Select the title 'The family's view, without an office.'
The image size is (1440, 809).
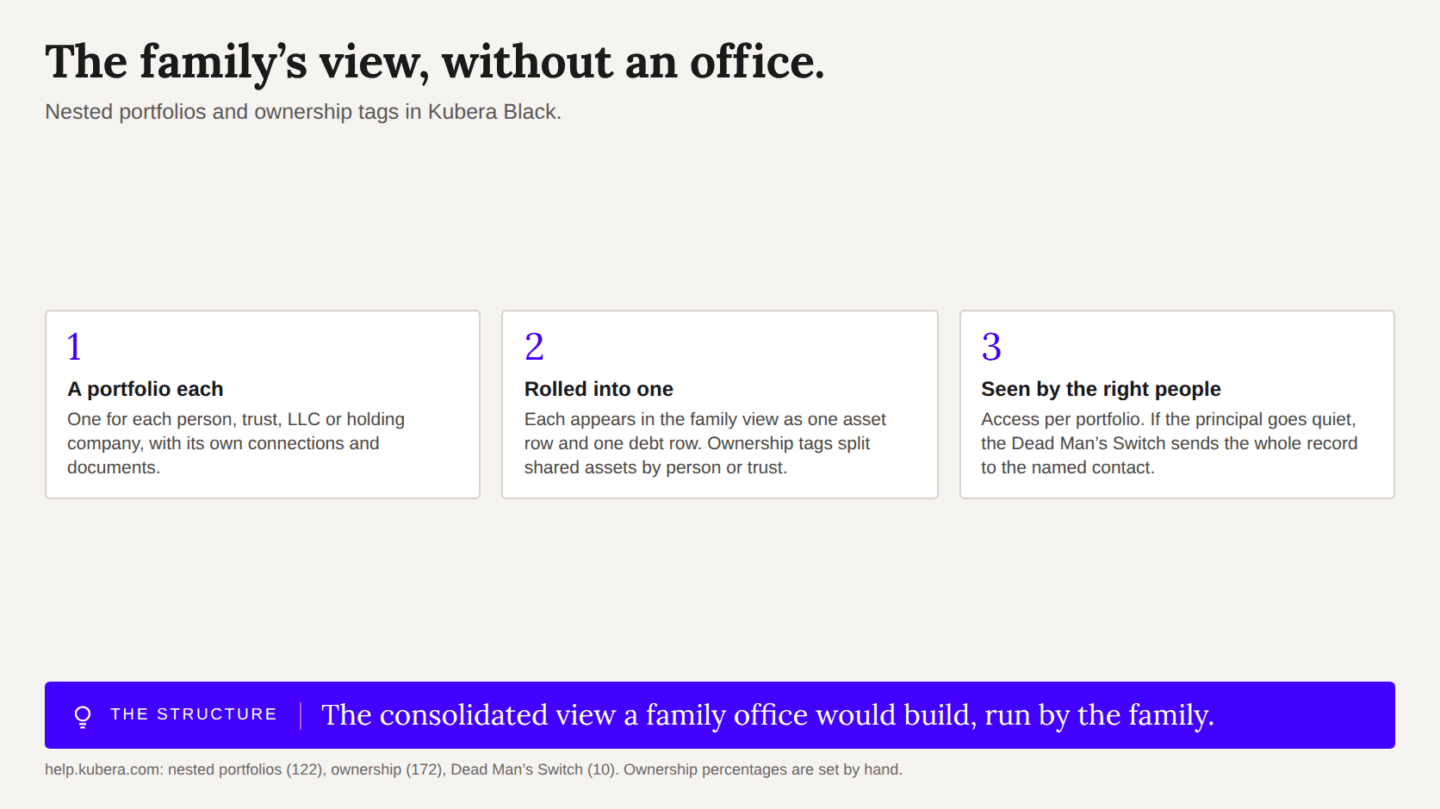point(435,62)
